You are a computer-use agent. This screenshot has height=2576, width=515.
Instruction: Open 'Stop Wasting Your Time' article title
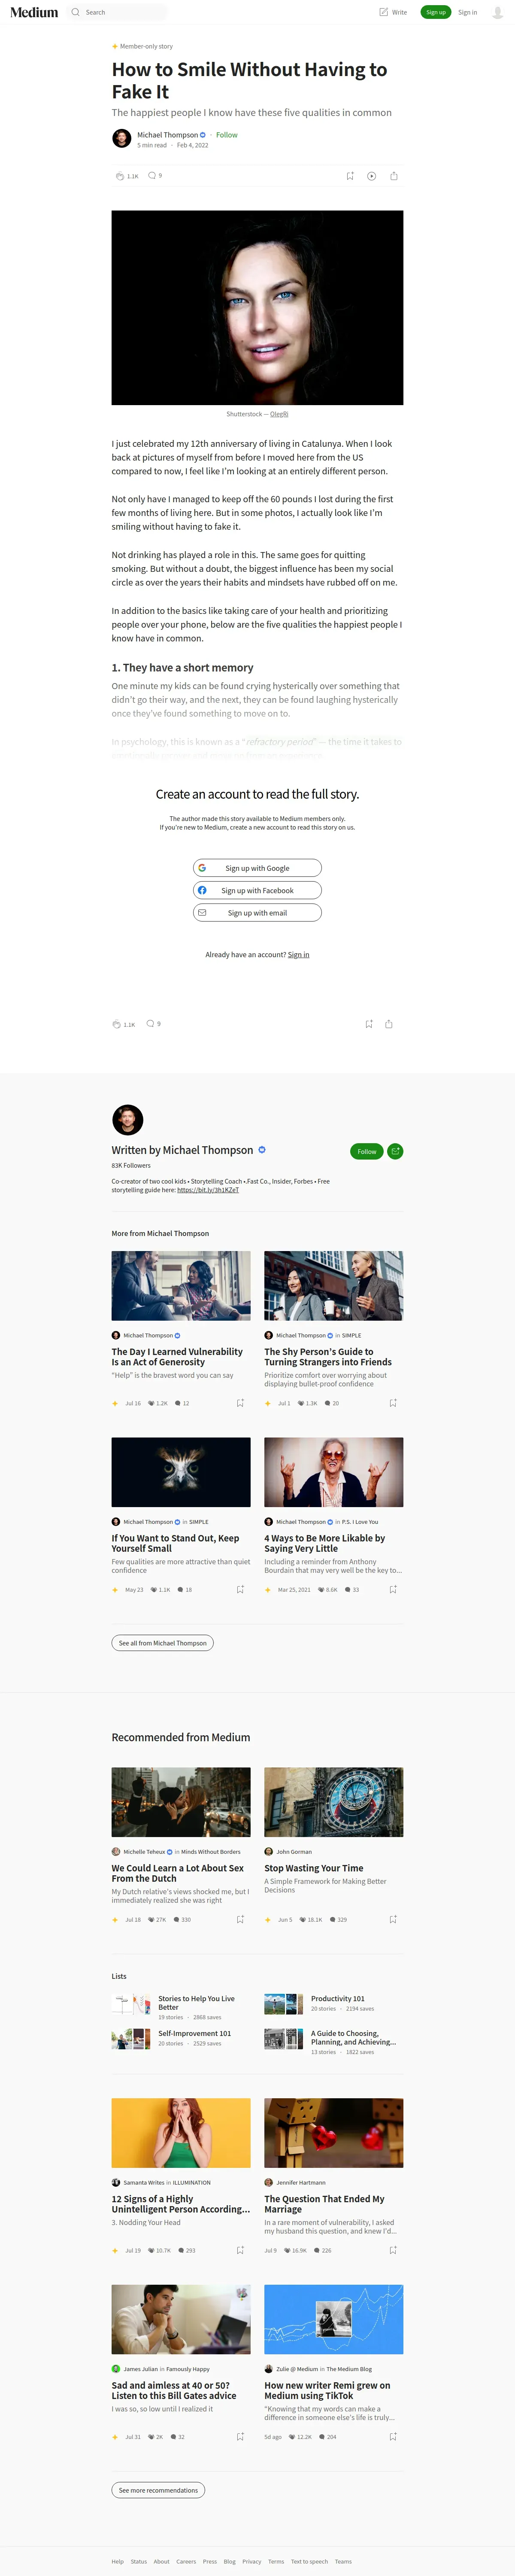313,1868
